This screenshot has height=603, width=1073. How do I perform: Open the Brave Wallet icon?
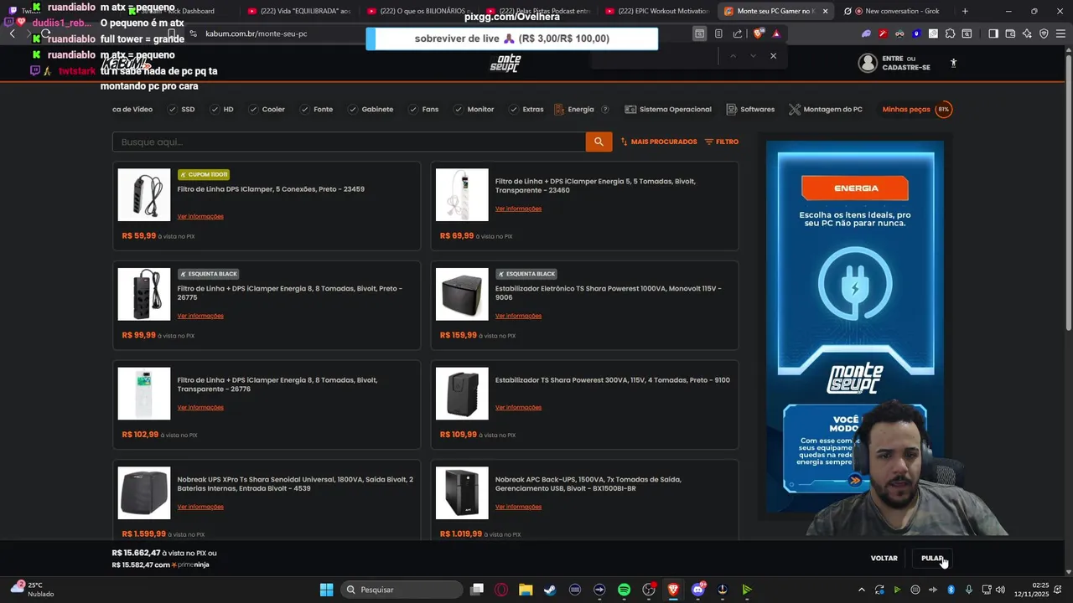[x=1010, y=33]
